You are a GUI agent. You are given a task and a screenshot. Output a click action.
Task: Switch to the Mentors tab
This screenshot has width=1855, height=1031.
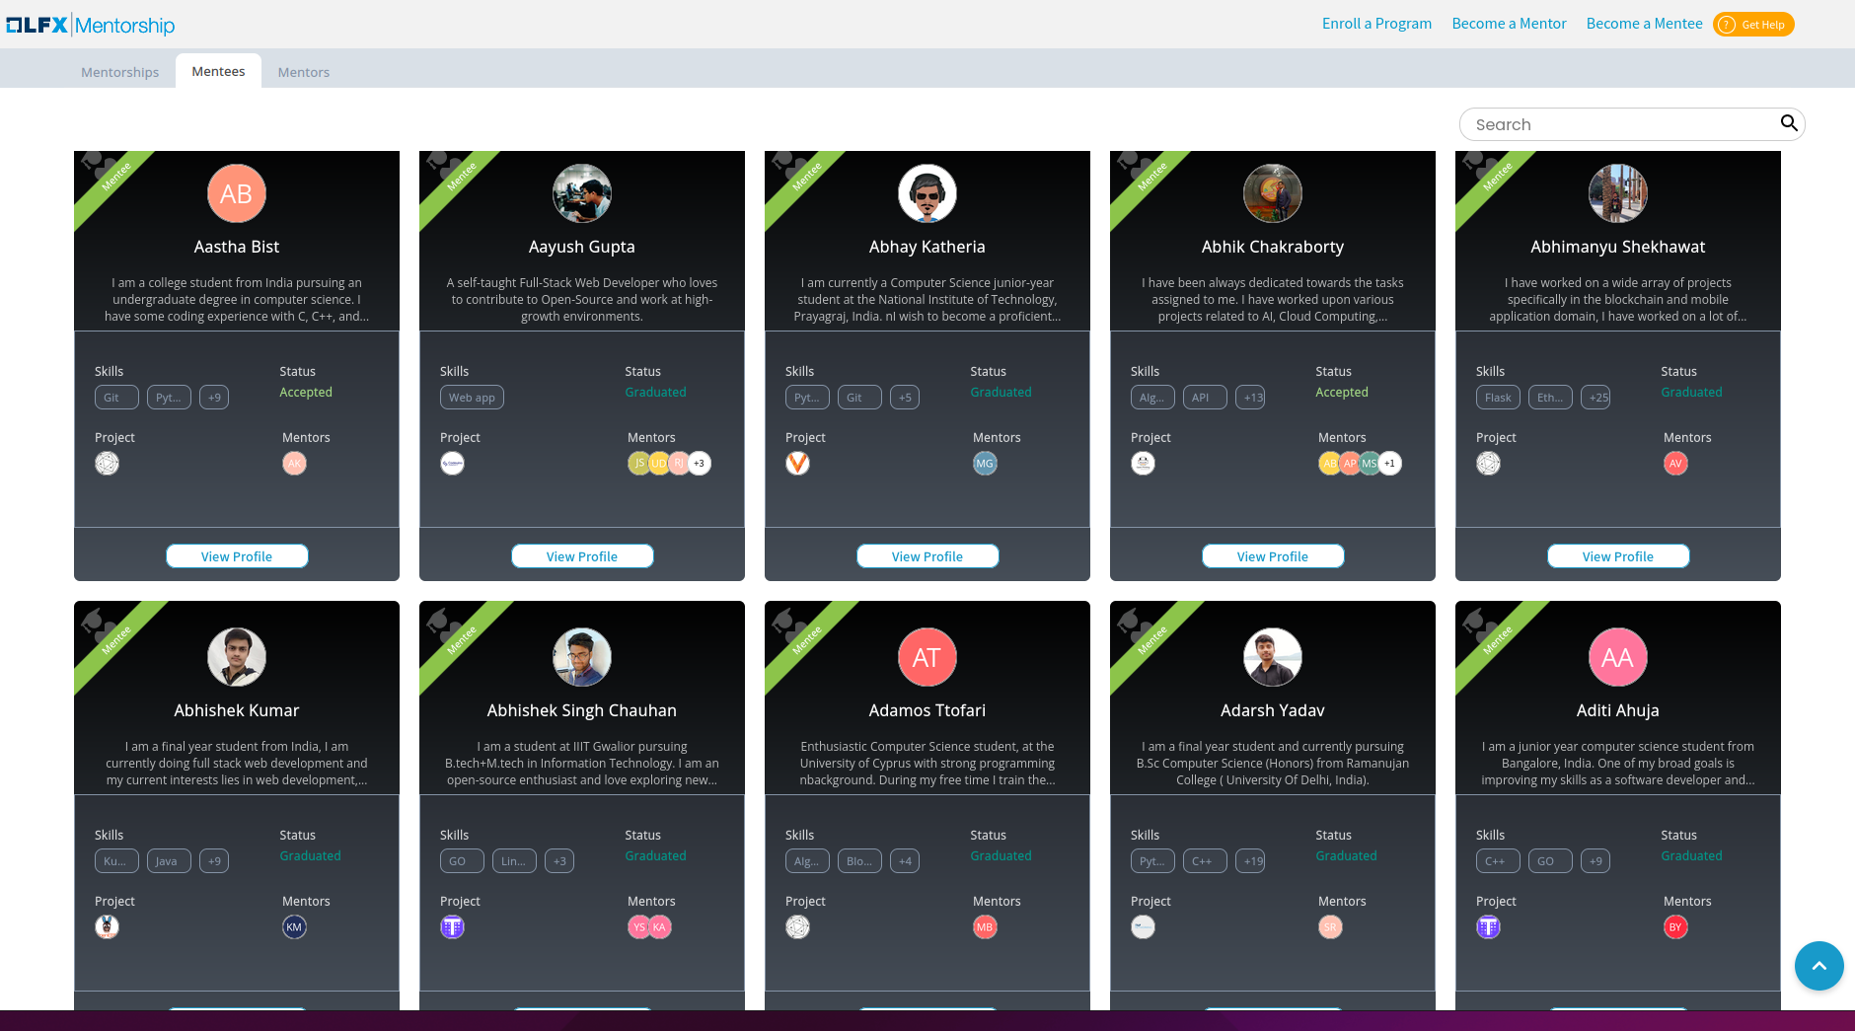click(x=304, y=72)
